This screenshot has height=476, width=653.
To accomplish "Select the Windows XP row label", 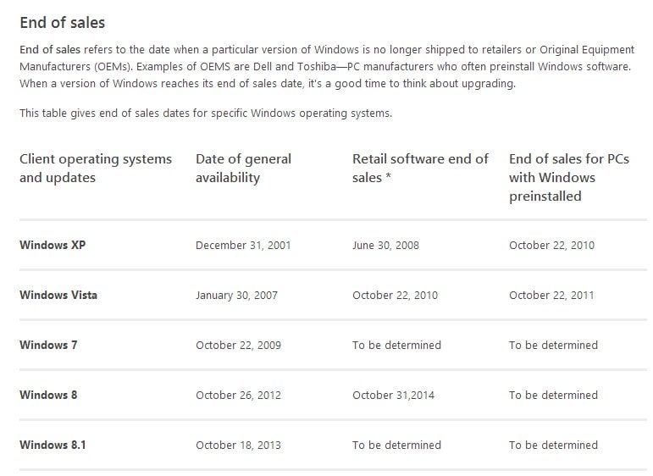I will click(x=53, y=246).
